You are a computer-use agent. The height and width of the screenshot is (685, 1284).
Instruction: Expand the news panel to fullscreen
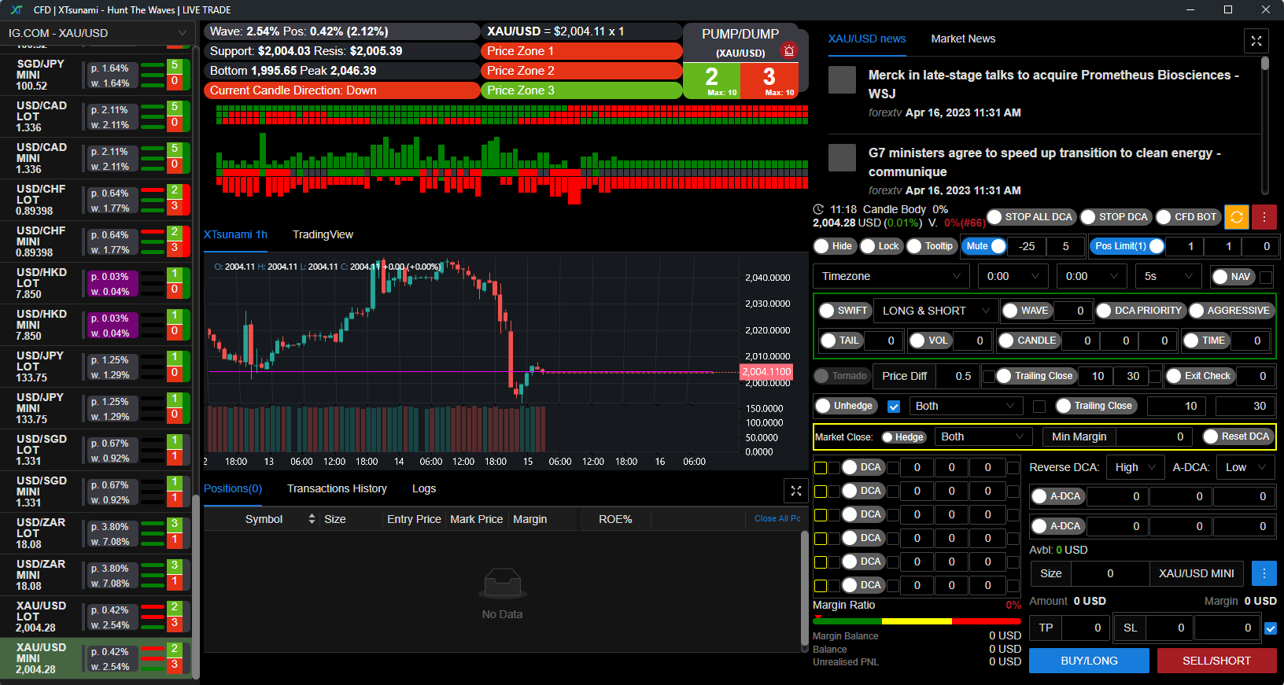click(1256, 41)
